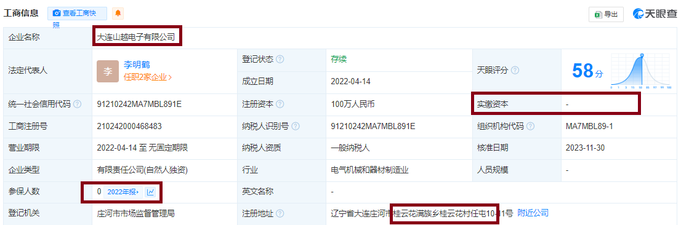681x225 pixels.
Task: Open the 2022年报 dropdown
Action: coord(123,192)
